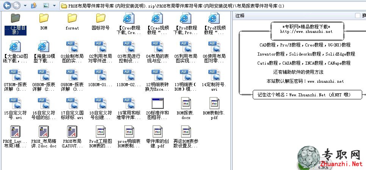Image resolution: width=366 pixels, height=170 pixels.
Task: Click the 还有辅助软件的使用方法 comment line
Action: point(298,72)
